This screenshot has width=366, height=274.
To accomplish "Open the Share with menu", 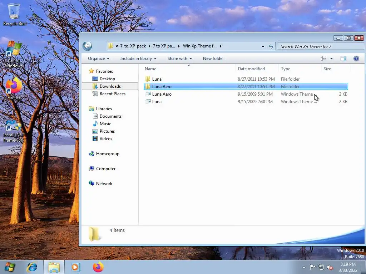I will [x=179, y=59].
